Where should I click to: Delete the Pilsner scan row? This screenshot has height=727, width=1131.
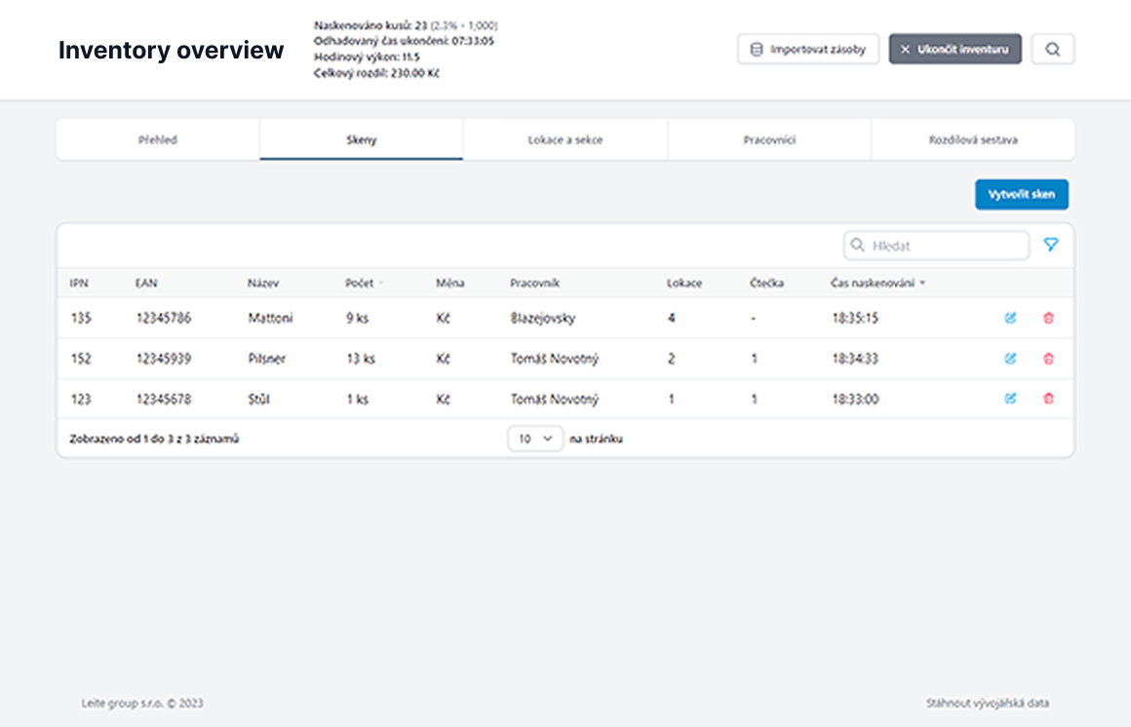[x=1048, y=359]
